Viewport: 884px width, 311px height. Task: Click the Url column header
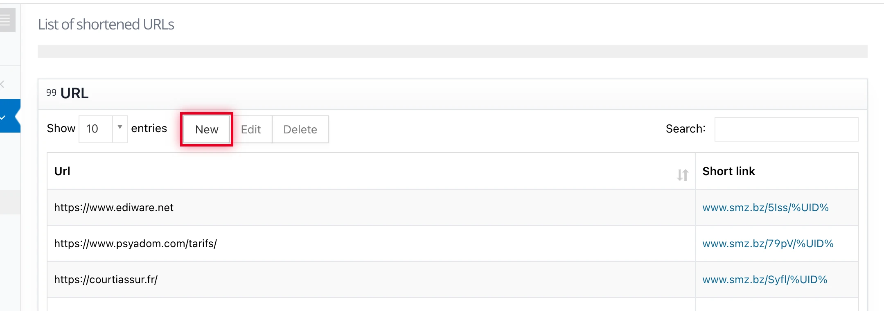tap(62, 171)
